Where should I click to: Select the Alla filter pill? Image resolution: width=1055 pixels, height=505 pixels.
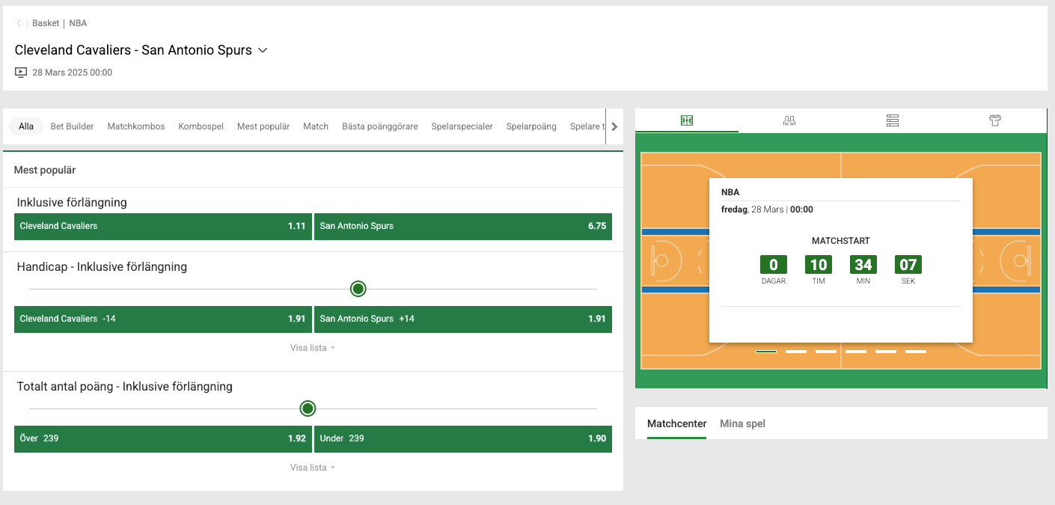click(x=25, y=126)
